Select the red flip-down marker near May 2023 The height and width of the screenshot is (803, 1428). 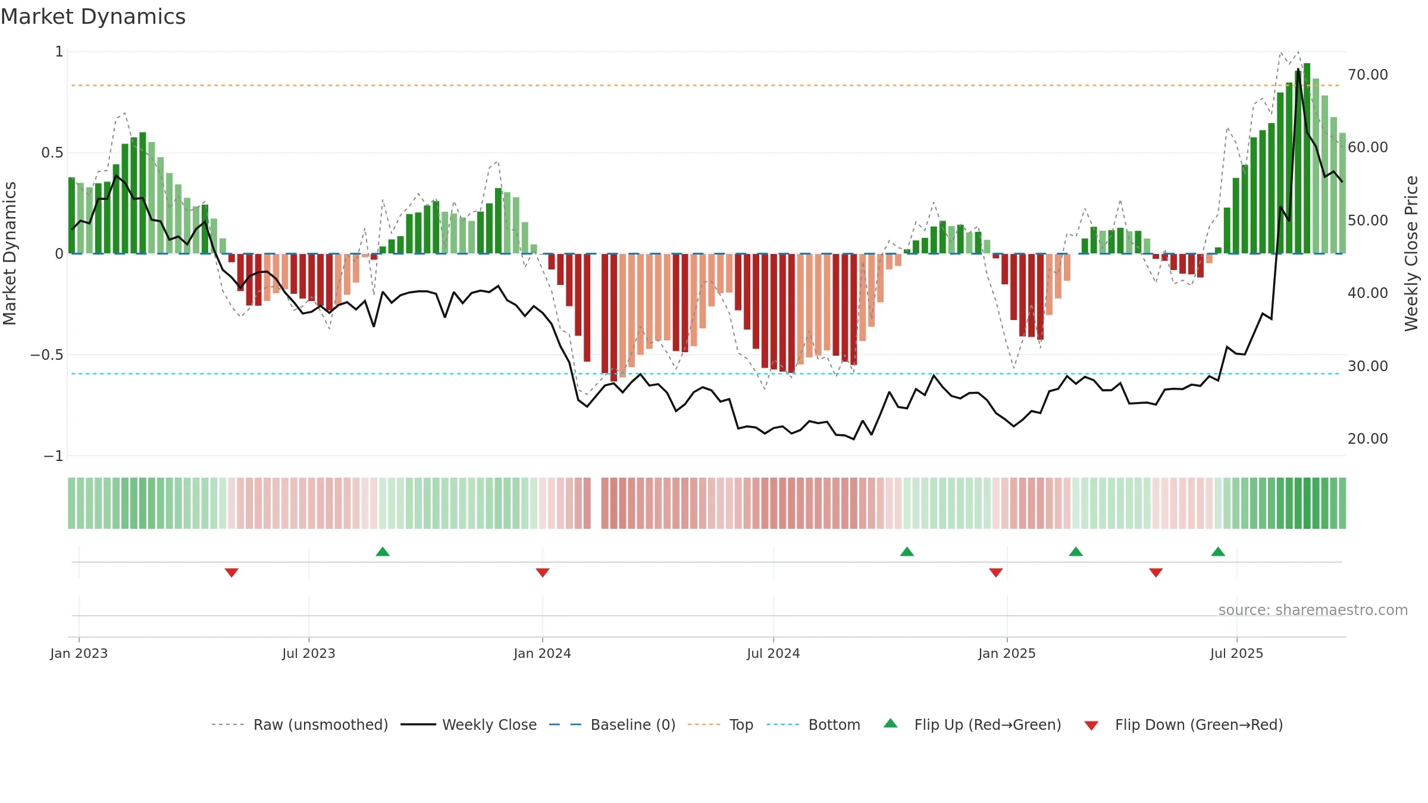pos(231,572)
